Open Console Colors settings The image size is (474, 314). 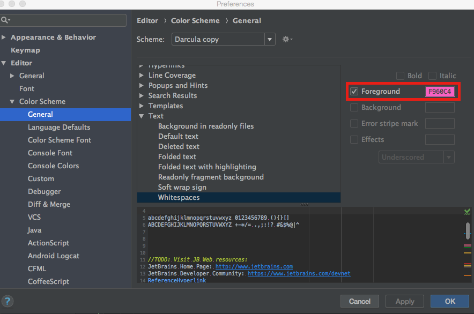click(53, 166)
